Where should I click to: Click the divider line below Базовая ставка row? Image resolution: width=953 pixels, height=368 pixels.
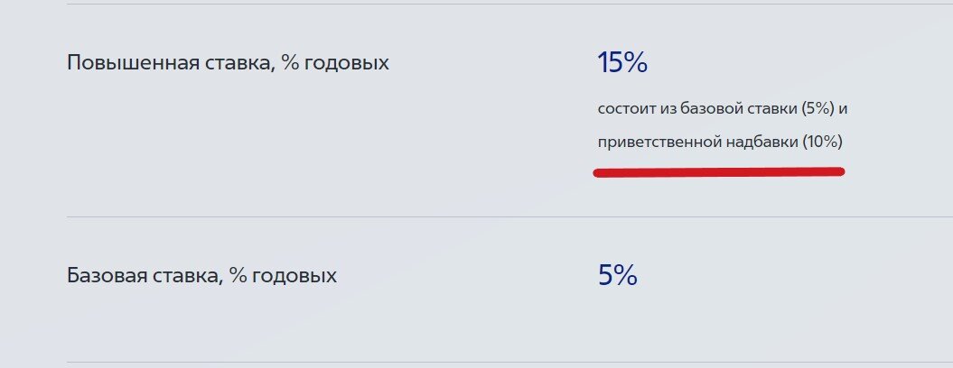point(510,362)
